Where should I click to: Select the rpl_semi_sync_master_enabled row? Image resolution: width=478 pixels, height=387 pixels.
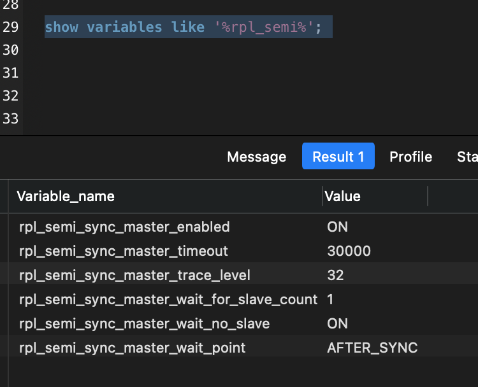124,227
